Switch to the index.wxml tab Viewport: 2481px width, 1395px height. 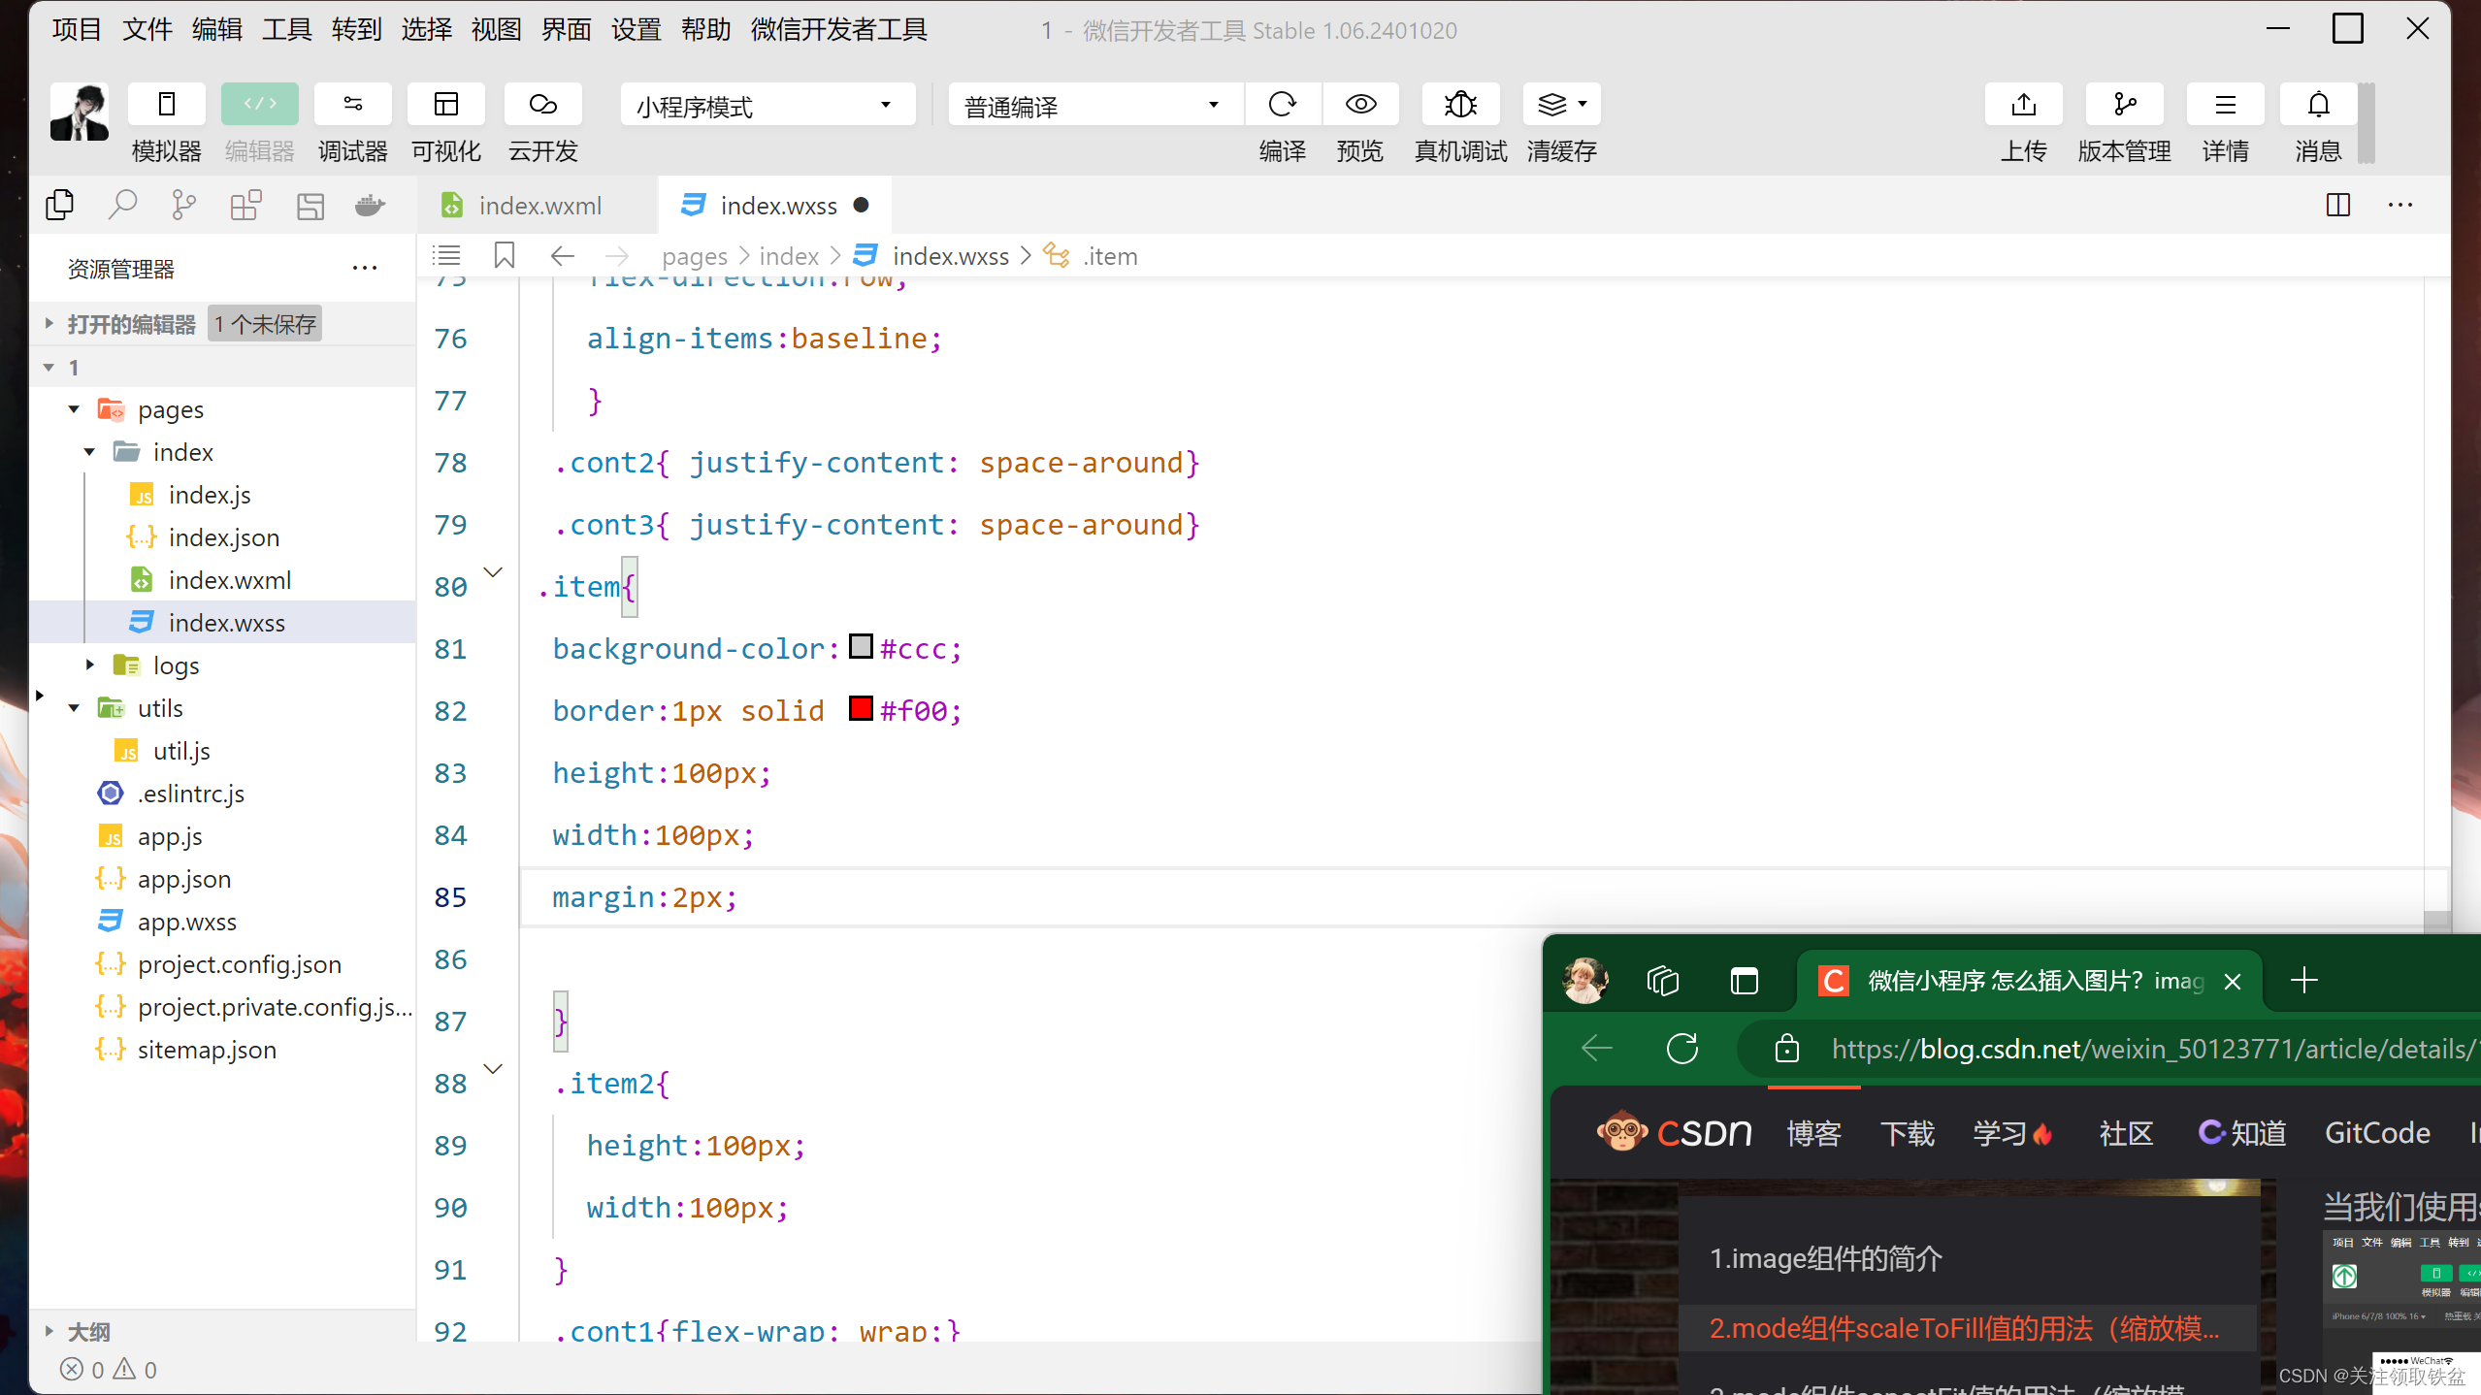point(539,205)
